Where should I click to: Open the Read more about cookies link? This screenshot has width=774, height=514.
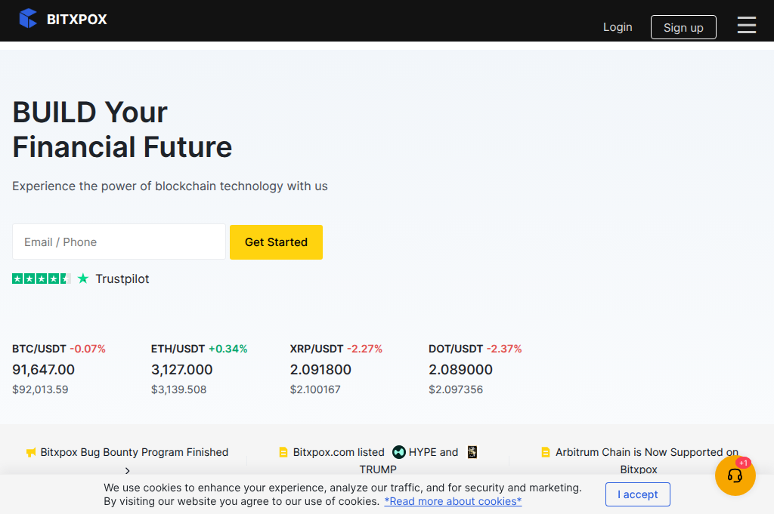[x=453, y=501]
